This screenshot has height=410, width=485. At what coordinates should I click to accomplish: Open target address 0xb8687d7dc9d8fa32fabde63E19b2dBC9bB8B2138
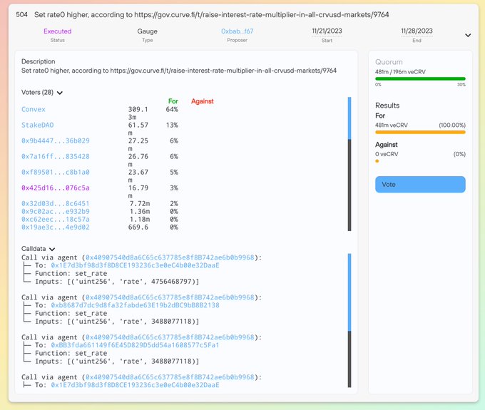pos(136,305)
